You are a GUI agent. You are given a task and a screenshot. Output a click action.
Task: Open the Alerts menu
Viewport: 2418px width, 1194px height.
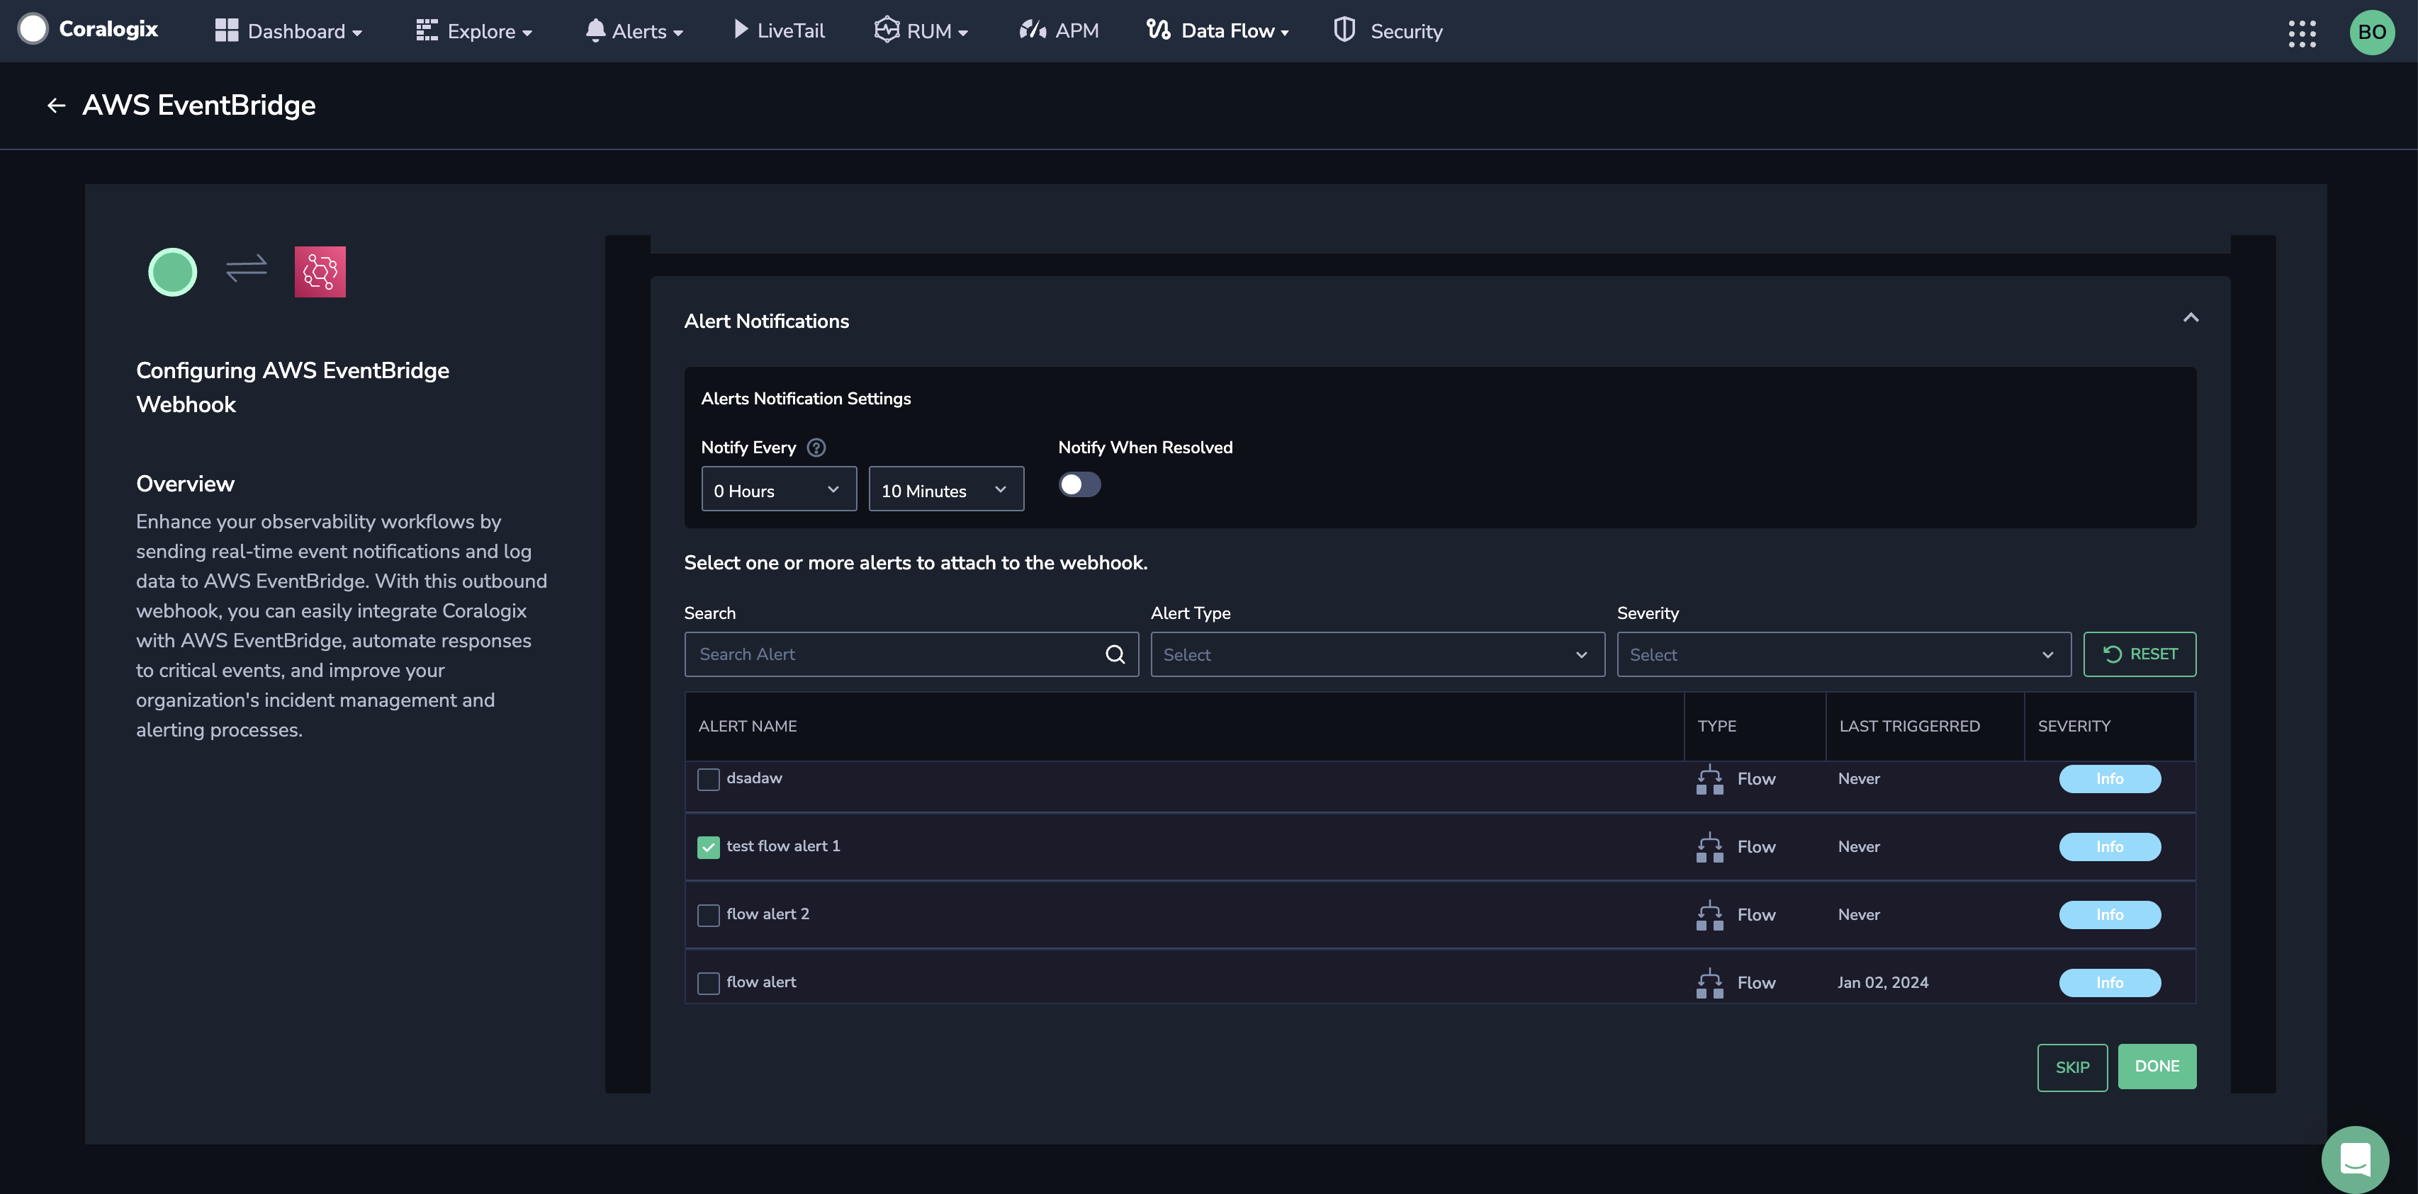634,31
